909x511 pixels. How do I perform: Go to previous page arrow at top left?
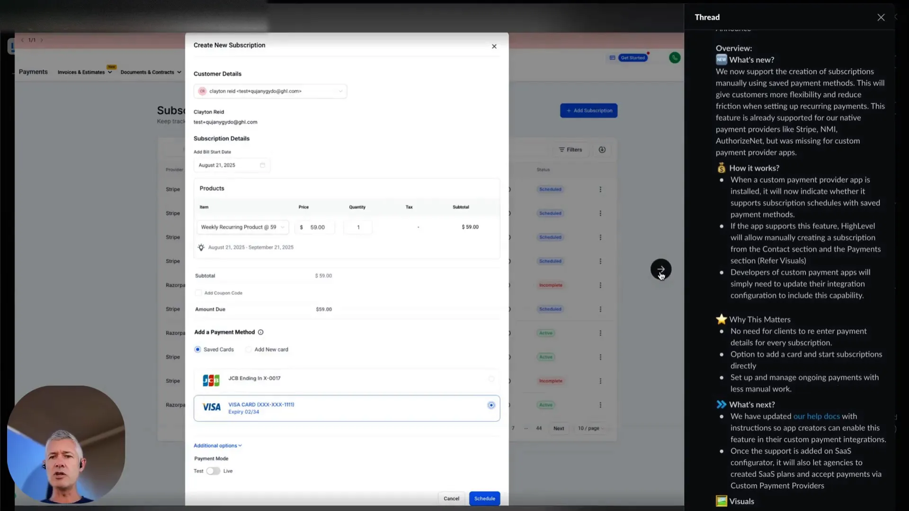pos(22,40)
